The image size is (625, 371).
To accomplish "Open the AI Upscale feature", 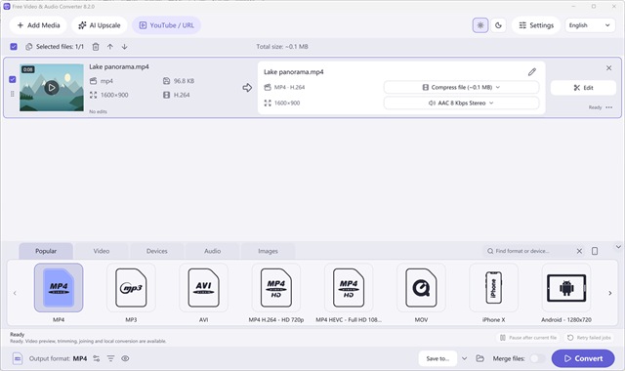I will click(100, 25).
